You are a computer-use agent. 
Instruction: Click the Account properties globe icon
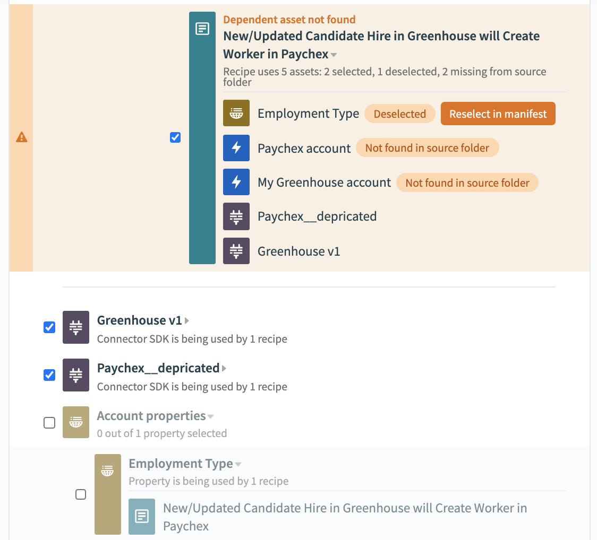pyautogui.click(x=76, y=423)
